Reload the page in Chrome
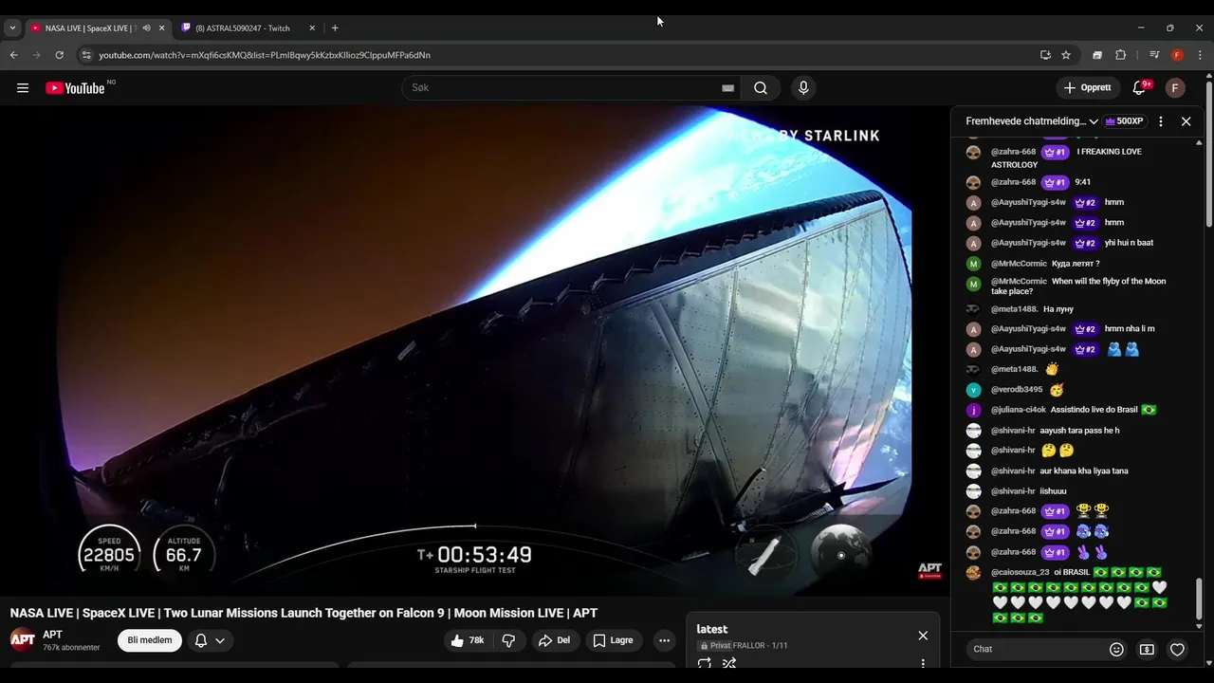The image size is (1214, 683). 60,55
